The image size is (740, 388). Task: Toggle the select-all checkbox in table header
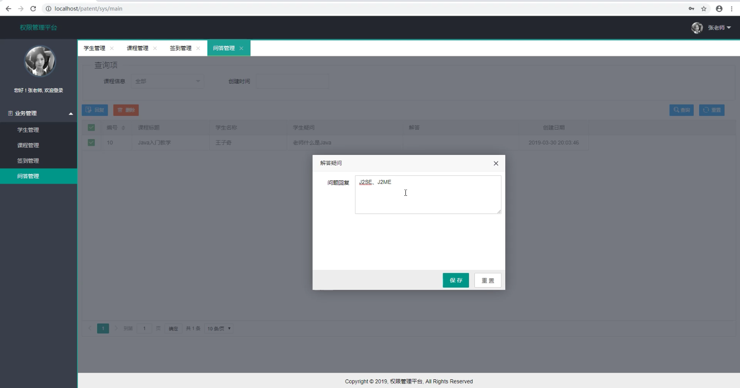click(x=91, y=128)
